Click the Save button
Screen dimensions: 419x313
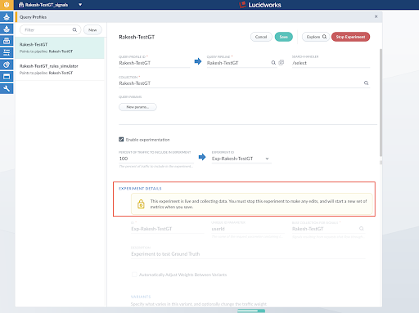[283, 37]
